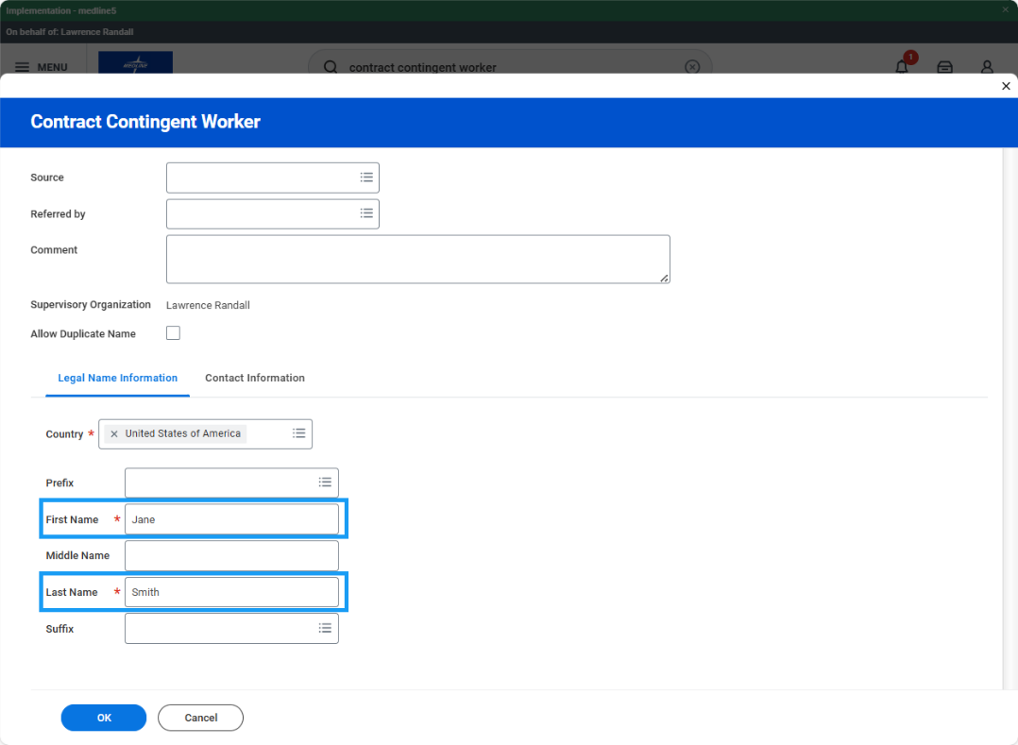
Task: Enable the Allow Duplicate Name checkbox
Action: [x=173, y=332]
